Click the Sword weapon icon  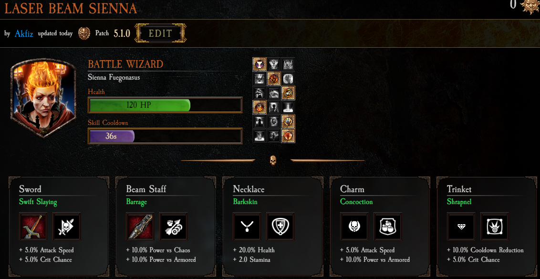click(33, 226)
